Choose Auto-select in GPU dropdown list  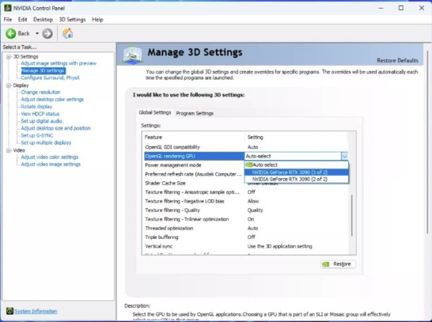pyautogui.click(x=296, y=165)
